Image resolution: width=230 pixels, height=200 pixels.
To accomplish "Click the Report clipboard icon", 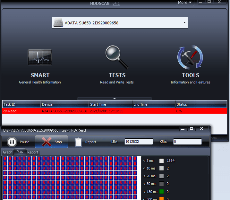I will (x=78, y=142).
